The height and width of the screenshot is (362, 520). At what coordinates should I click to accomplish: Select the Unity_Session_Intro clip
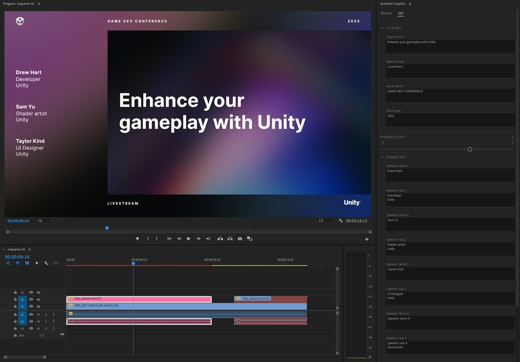pyautogui.click(x=139, y=299)
